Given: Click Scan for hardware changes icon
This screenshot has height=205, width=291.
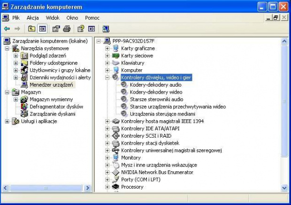Looking at the screenshot, I should click(106, 29).
